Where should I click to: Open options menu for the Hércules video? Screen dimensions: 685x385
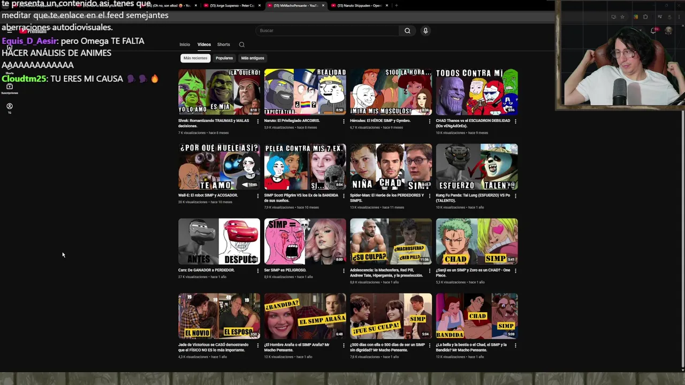pyautogui.click(x=429, y=121)
